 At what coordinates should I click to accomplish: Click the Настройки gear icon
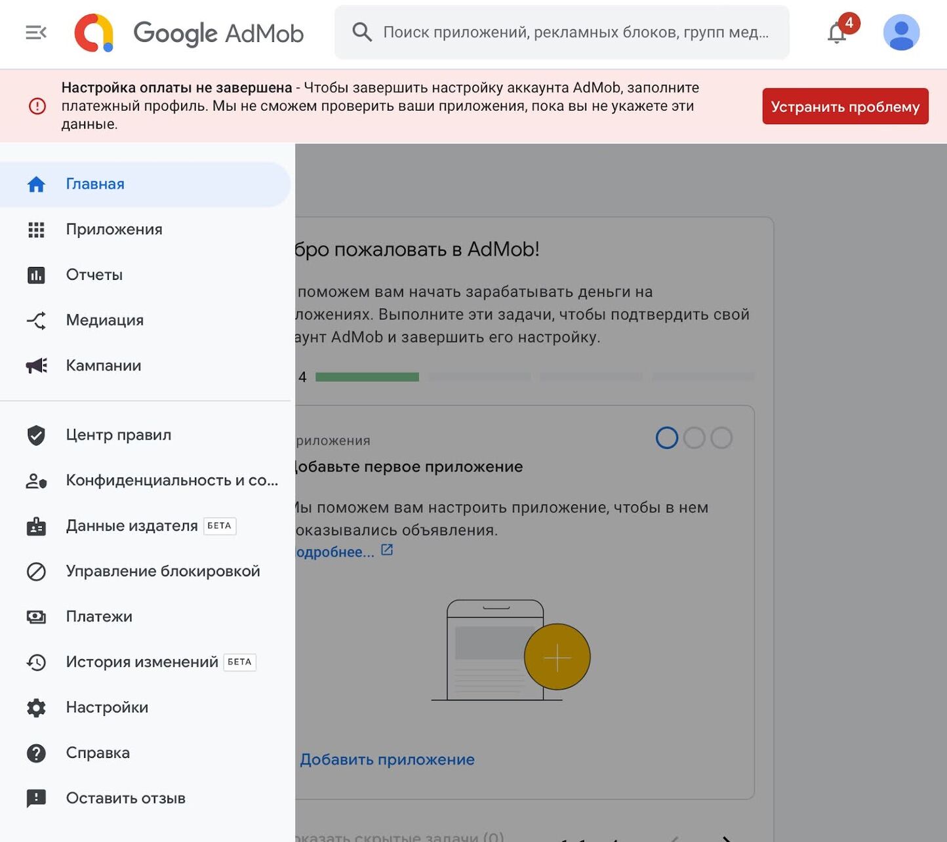(x=36, y=708)
